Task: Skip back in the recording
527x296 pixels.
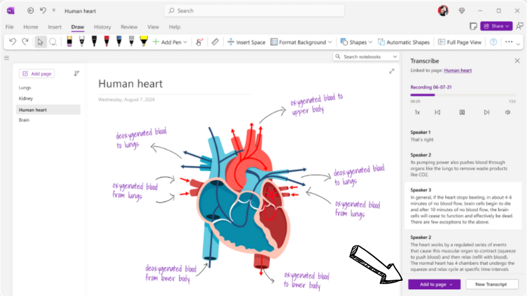Action: (438, 112)
